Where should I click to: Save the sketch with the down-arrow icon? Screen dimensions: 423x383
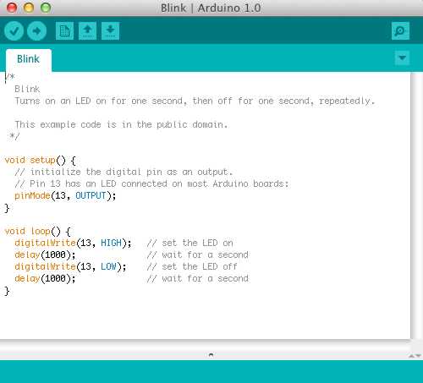coord(110,30)
